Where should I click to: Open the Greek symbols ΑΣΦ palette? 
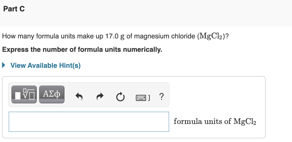pyautogui.click(x=52, y=94)
